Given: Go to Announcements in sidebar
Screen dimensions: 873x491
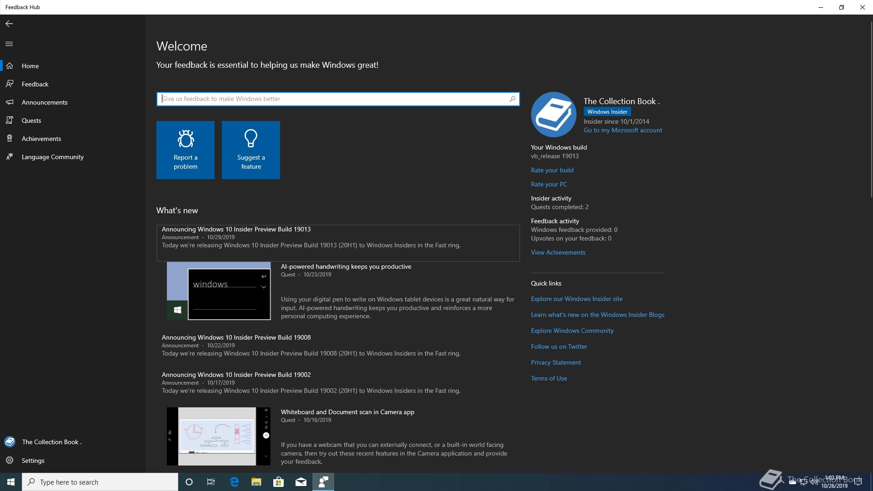Looking at the screenshot, I should (x=45, y=102).
